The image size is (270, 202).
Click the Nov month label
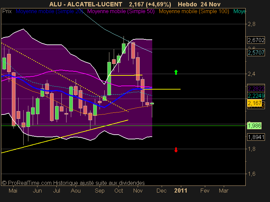(x=138, y=191)
